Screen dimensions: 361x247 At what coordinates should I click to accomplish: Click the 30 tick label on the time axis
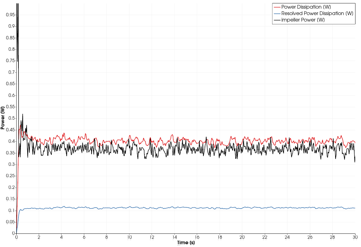pos(355,237)
